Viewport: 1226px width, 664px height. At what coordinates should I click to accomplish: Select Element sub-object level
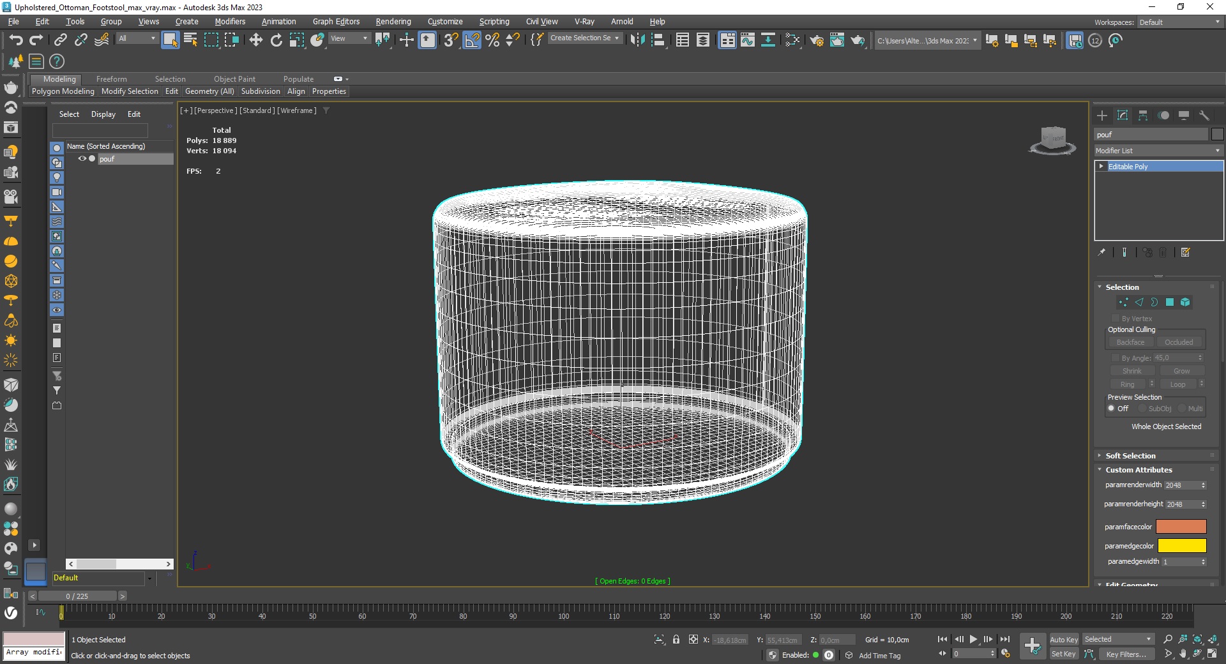click(x=1185, y=302)
